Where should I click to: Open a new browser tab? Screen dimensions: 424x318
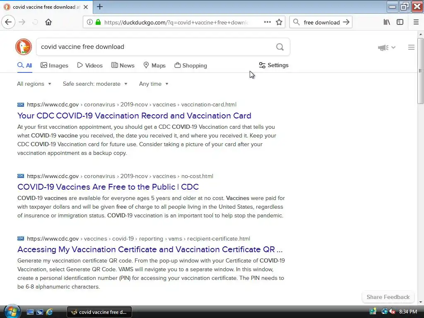tap(100, 7)
